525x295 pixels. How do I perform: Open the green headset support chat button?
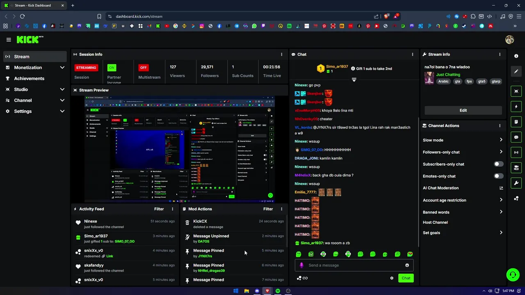(513, 275)
